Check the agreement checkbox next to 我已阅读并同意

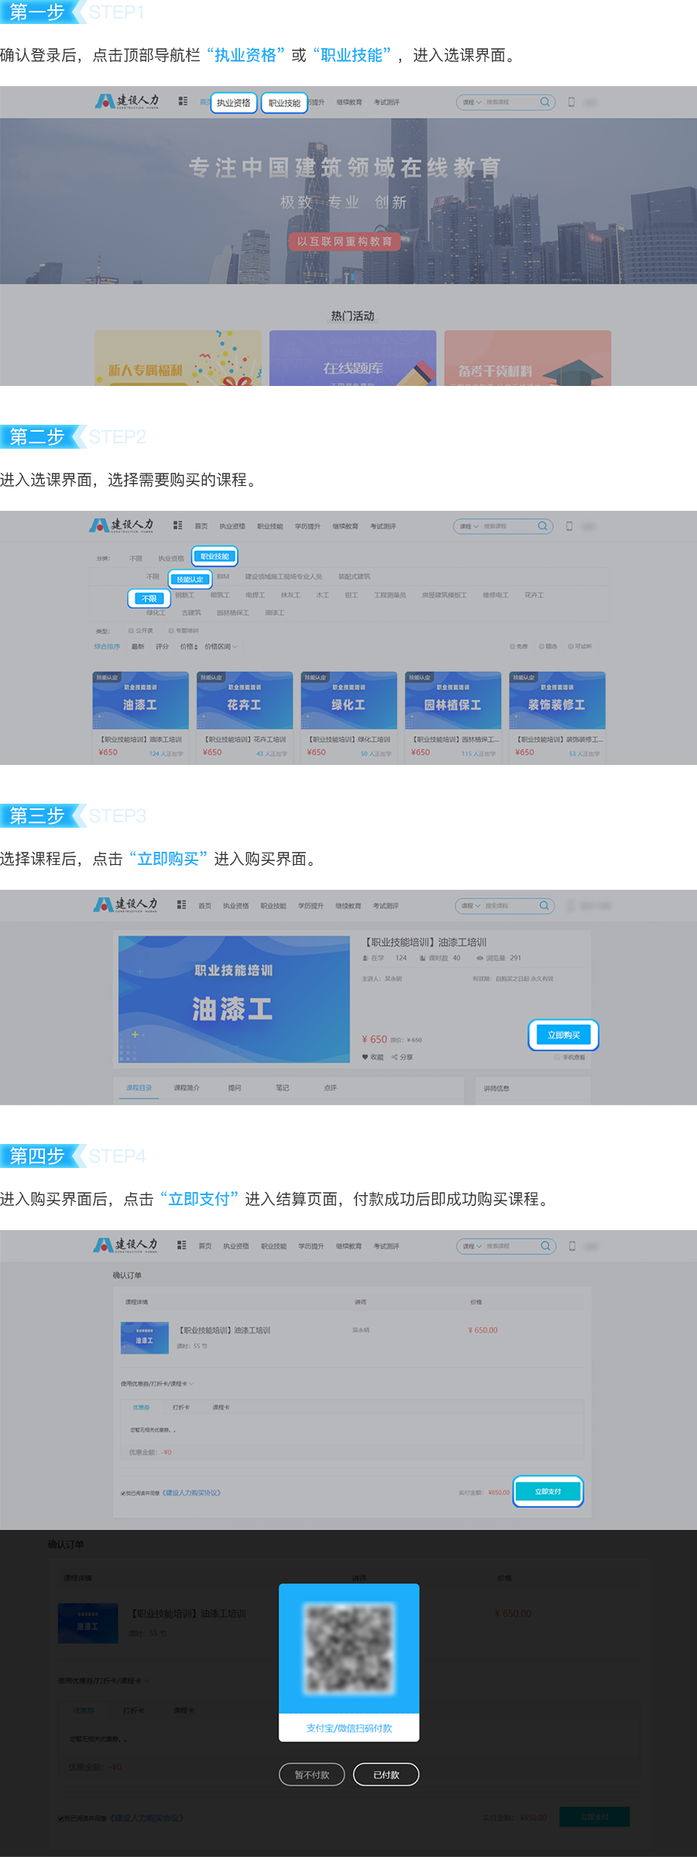coord(123,1493)
